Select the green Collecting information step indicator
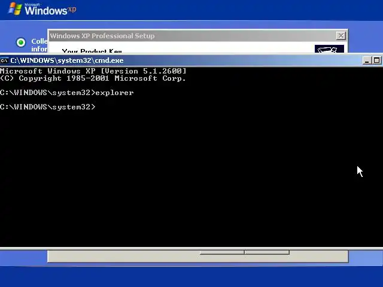 pos(21,42)
